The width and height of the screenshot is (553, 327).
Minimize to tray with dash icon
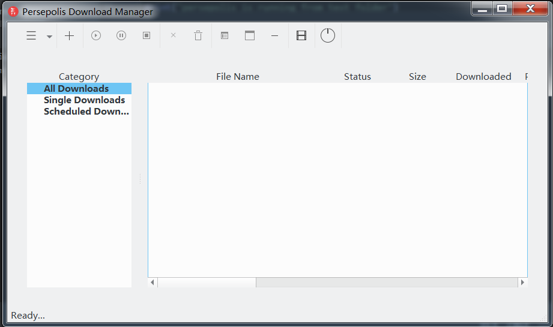275,36
